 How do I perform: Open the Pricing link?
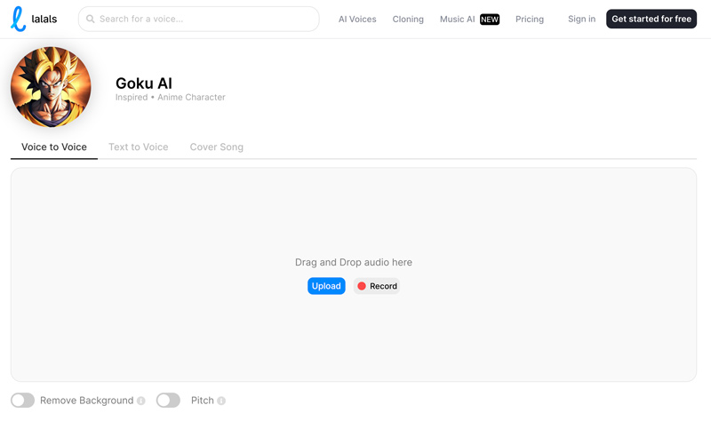(530, 19)
